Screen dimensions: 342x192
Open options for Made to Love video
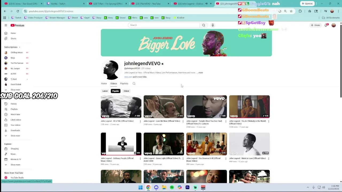point(269,159)
